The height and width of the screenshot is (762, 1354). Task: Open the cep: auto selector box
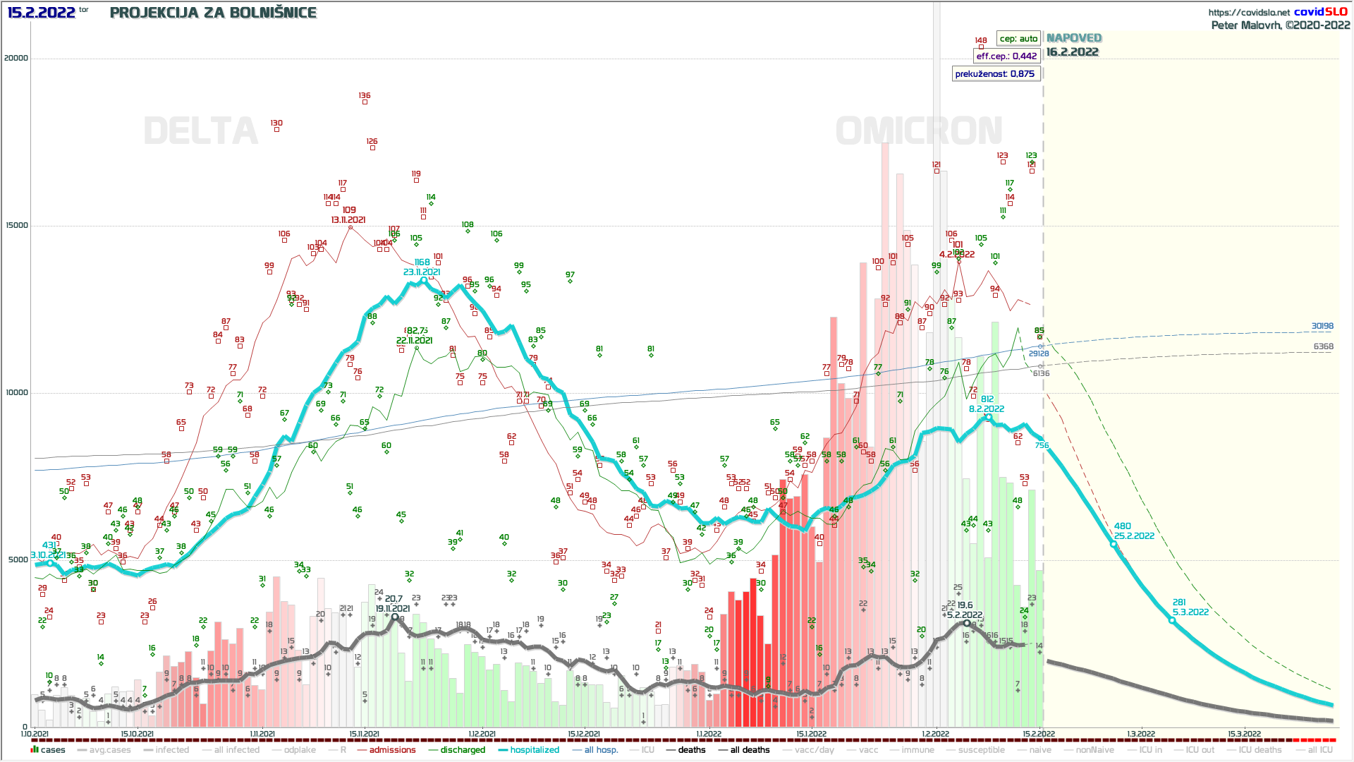[x=1018, y=39]
